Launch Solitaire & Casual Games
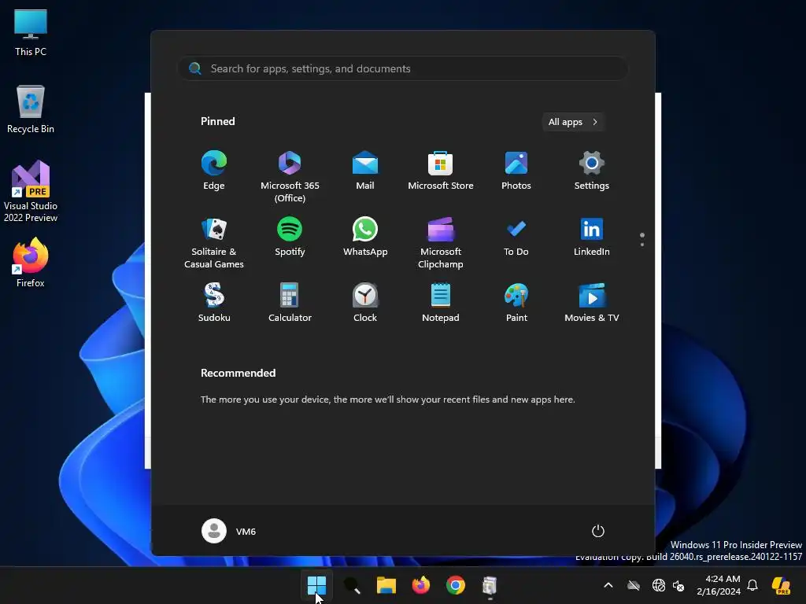 click(214, 243)
